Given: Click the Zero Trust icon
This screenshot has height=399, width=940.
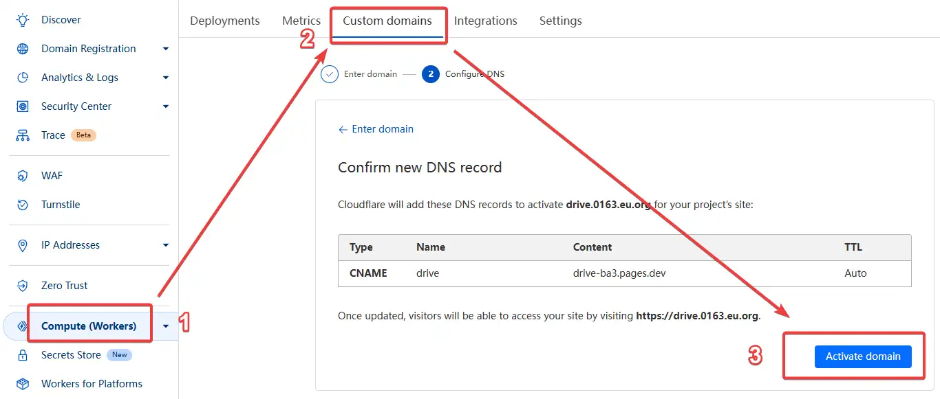Looking at the screenshot, I should coord(23,286).
